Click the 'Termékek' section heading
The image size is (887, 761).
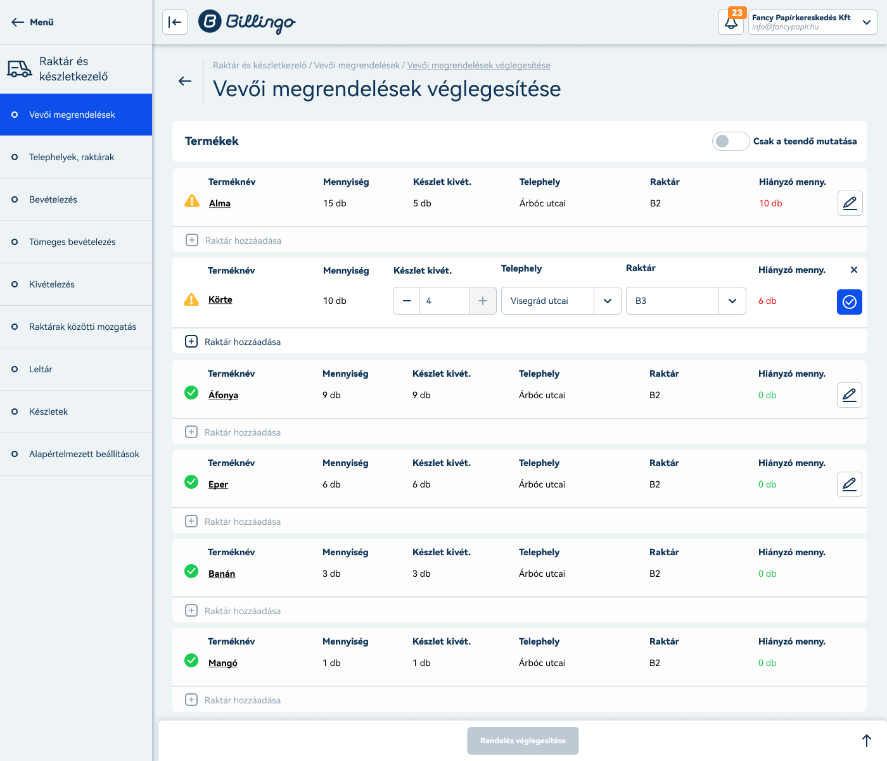point(212,141)
